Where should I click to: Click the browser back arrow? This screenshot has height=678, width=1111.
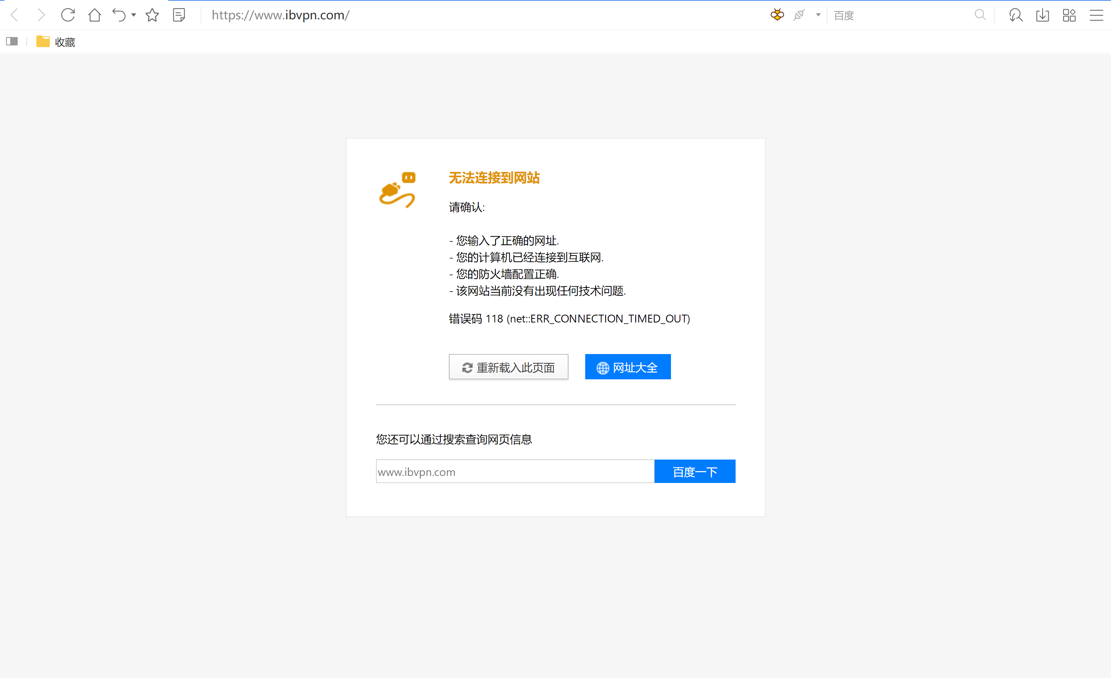(14, 15)
